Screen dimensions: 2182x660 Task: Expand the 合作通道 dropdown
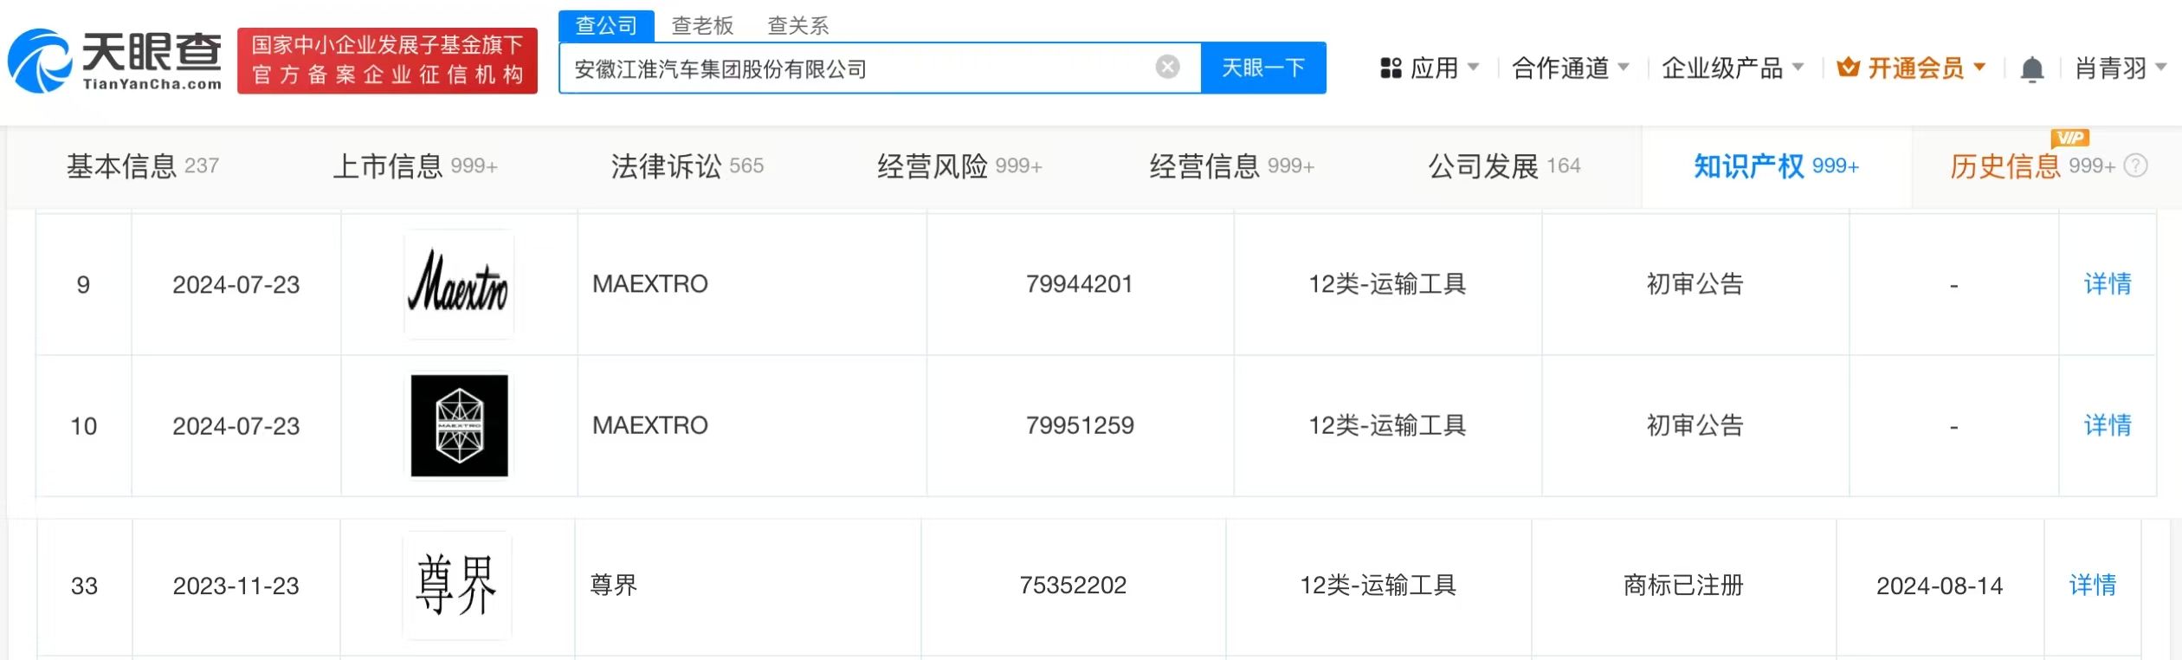(1571, 68)
